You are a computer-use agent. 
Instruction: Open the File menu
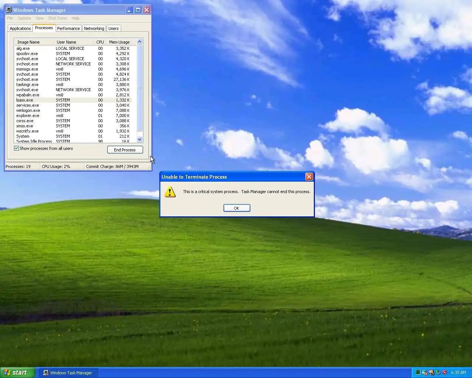coord(10,18)
